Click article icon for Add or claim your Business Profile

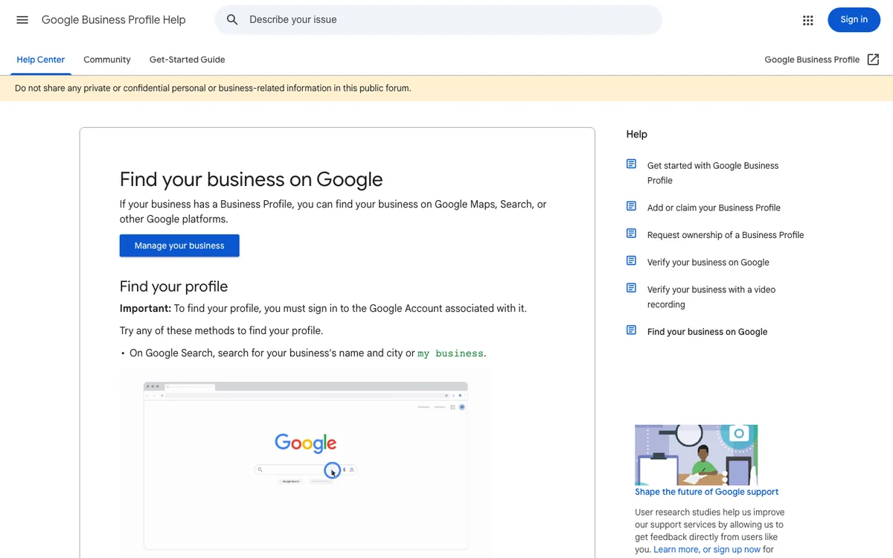pos(631,206)
